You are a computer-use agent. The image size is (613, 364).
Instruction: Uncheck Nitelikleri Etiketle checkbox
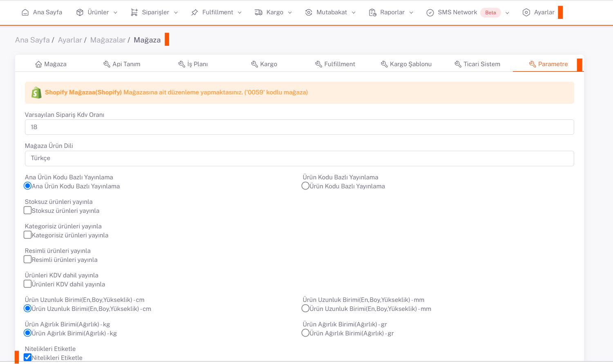pos(28,357)
